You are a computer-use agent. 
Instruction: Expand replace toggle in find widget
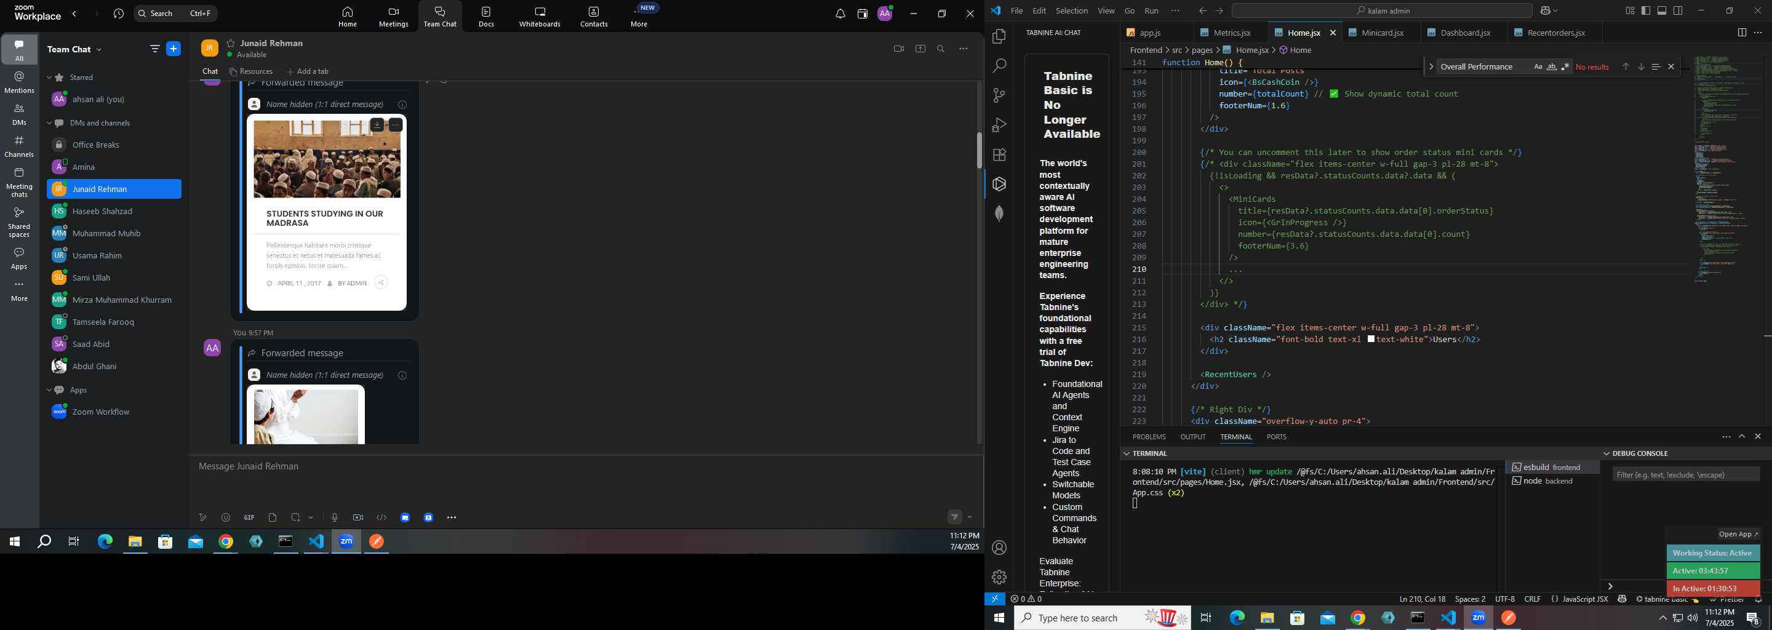(x=1431, y=66)
